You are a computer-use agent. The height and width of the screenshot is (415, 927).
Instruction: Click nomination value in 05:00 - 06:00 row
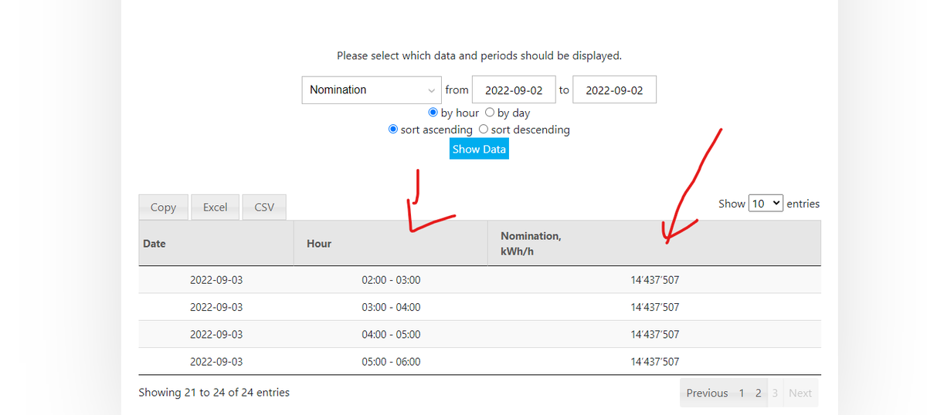[x=654, y=361]
